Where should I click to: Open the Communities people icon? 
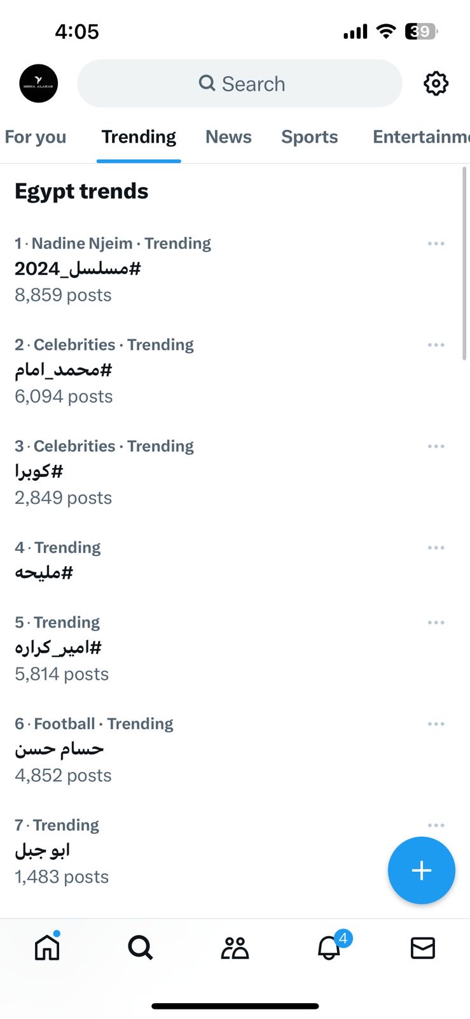tap(235, 948)
